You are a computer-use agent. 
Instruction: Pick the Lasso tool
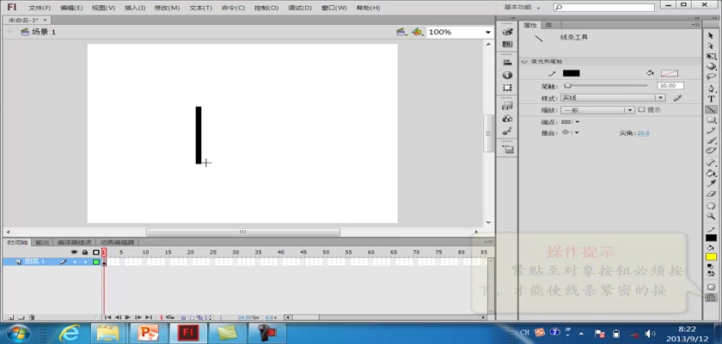(x=712, y=77)
